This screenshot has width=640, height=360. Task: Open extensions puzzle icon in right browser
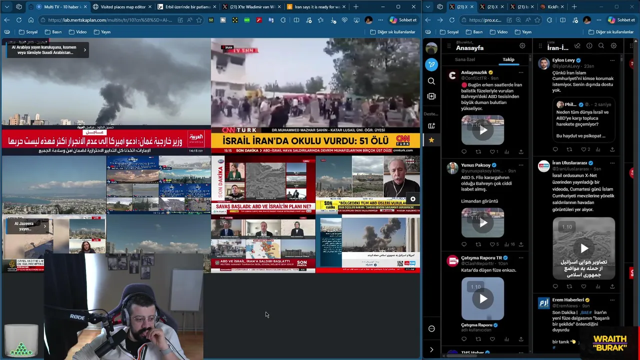550,20
